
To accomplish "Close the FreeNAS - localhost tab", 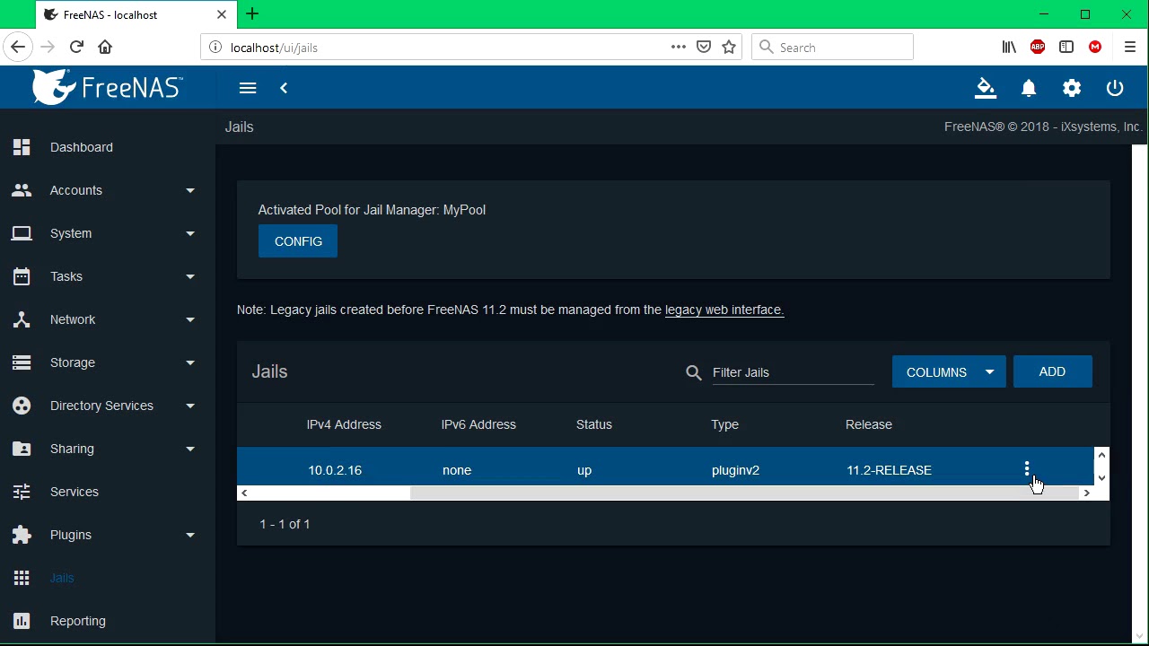I will tap(222, 14).
